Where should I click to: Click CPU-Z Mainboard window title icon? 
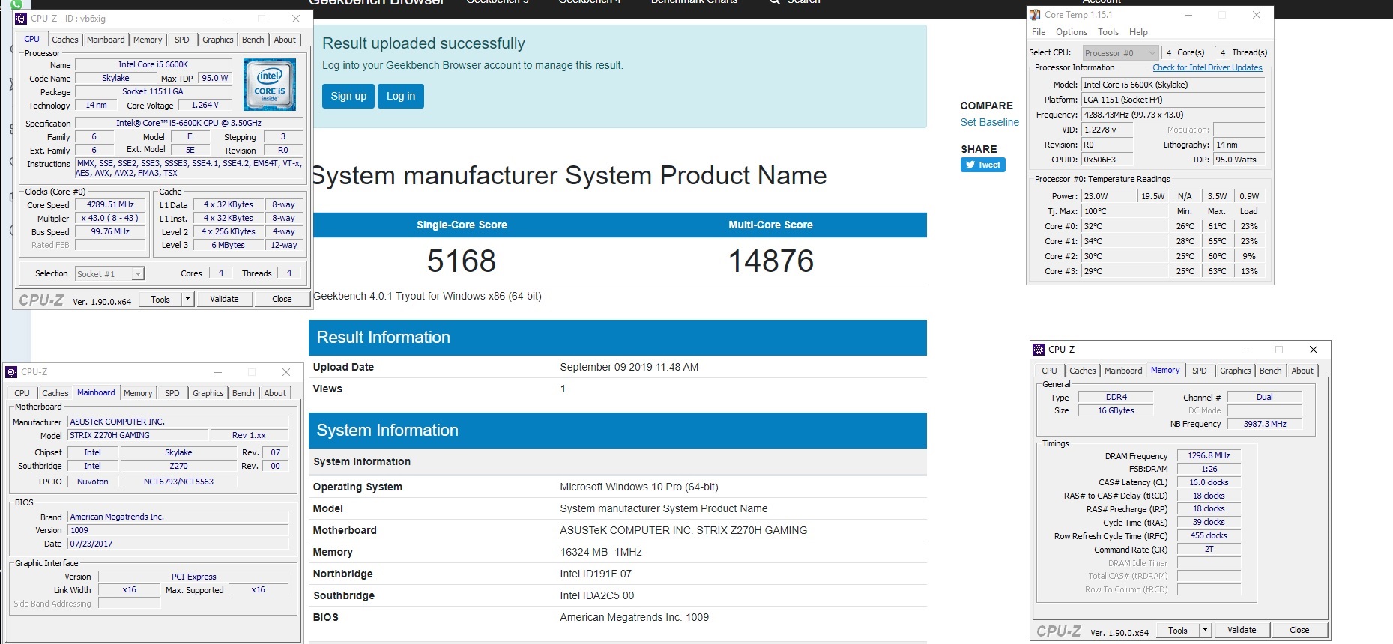pos(11,372)
